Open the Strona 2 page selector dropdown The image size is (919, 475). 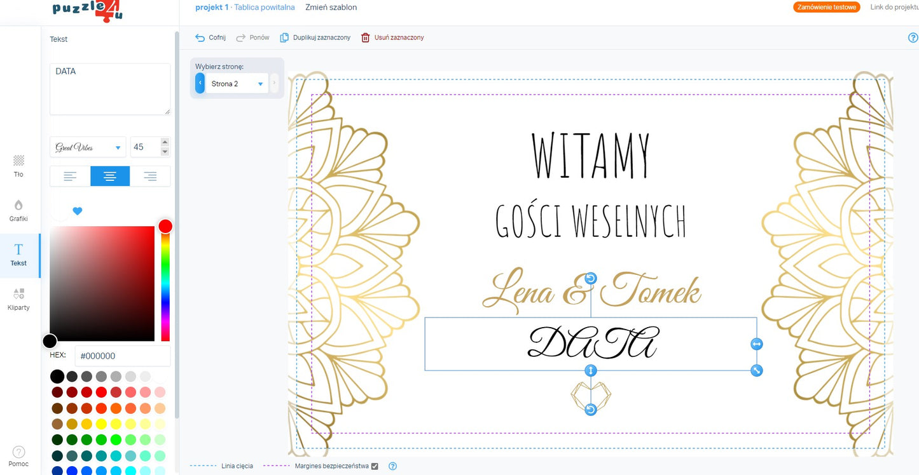[x=237, y=84]
